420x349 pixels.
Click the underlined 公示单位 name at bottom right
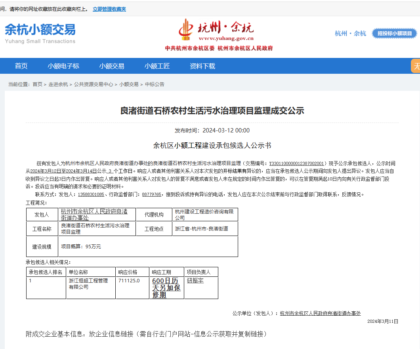pyautogui.click(x=320, y=313)
